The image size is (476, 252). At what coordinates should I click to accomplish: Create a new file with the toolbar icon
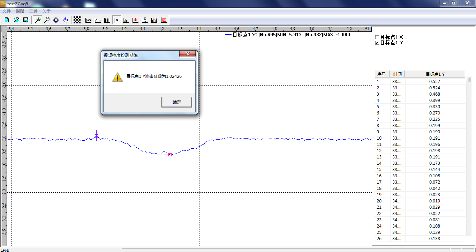tap(7, 20)
